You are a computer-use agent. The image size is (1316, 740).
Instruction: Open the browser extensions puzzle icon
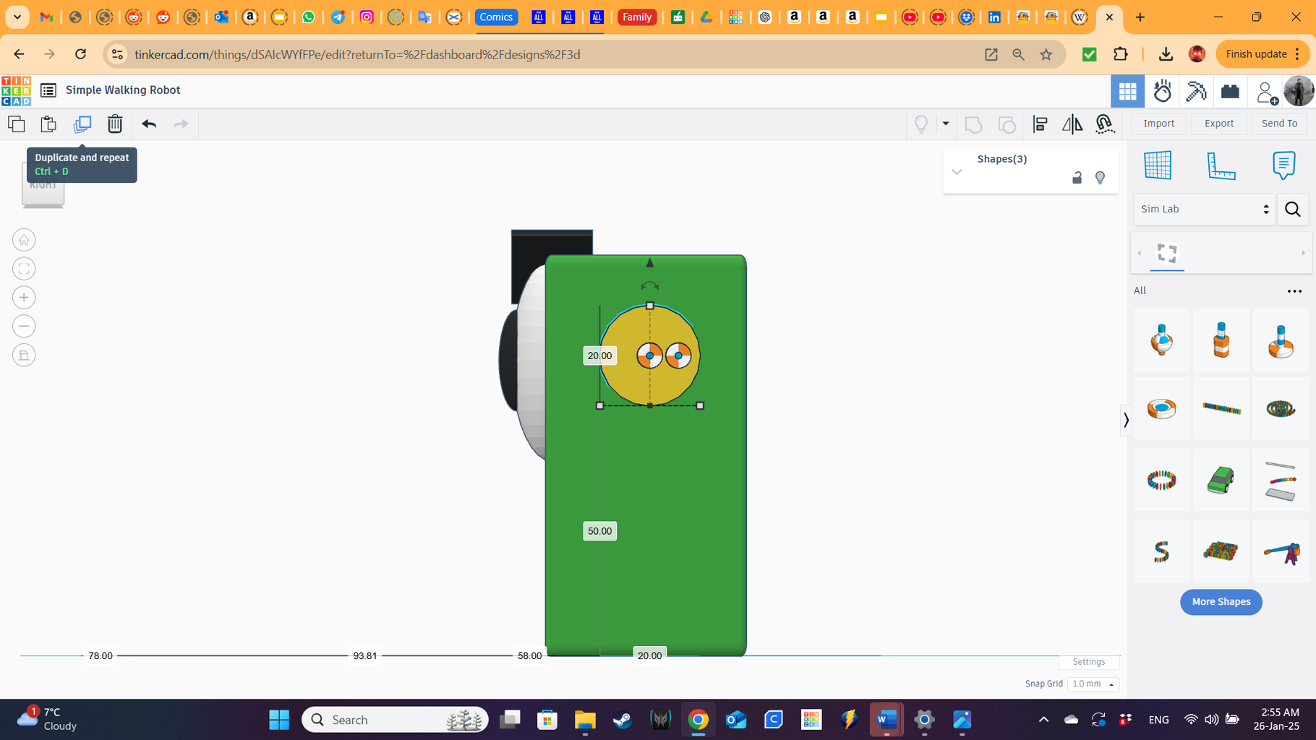coord(1121,54)
